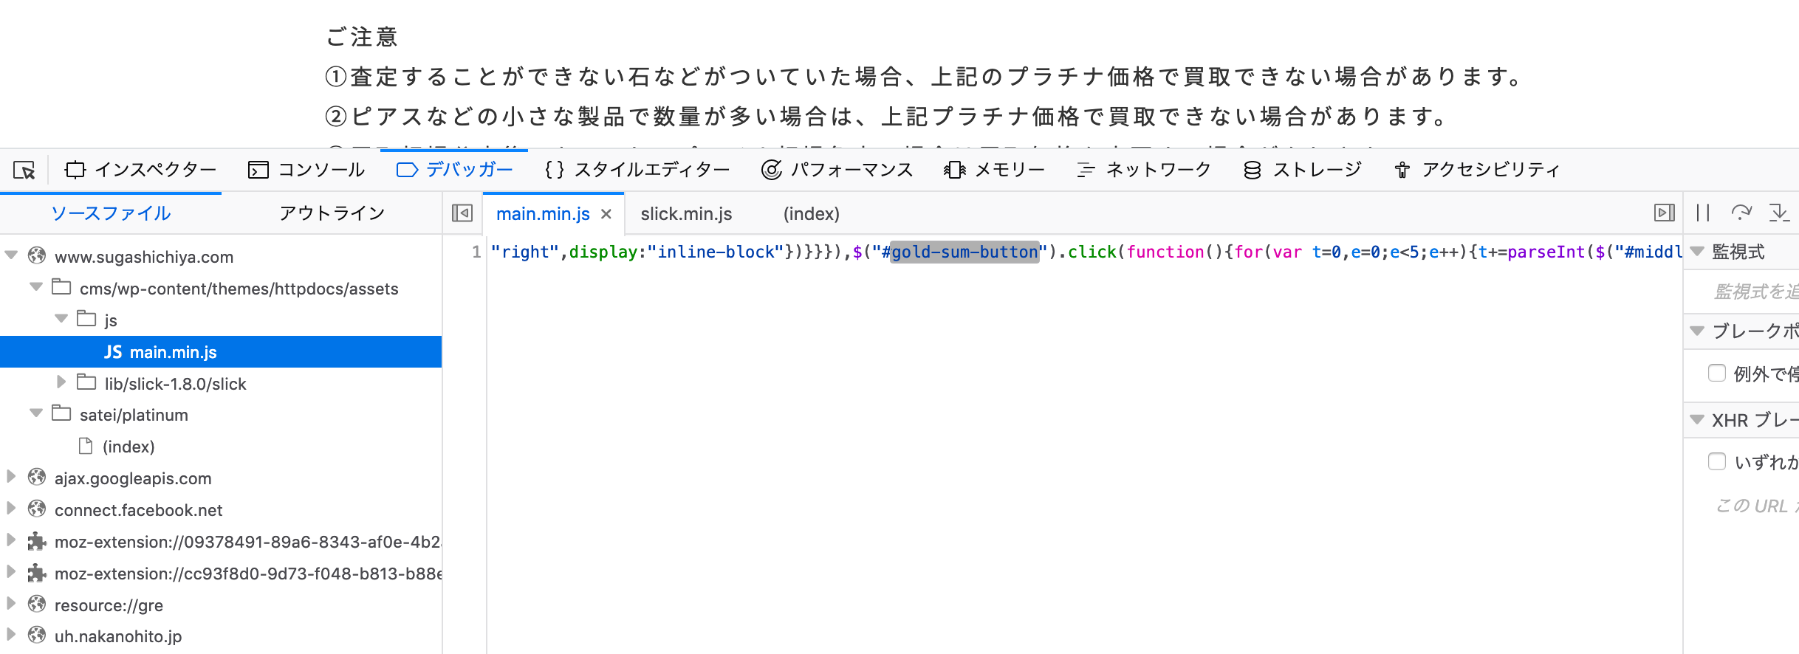This screenshot has height=654, width=1799.
Task: Click the step over icon
Action: point(1741,213)
